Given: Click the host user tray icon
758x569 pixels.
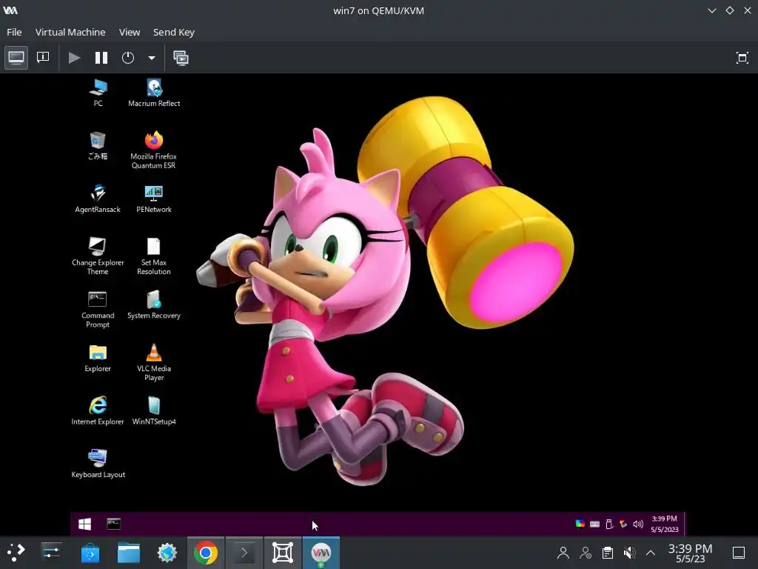Looking at the screenshot, I should click(x=563, y=553).
